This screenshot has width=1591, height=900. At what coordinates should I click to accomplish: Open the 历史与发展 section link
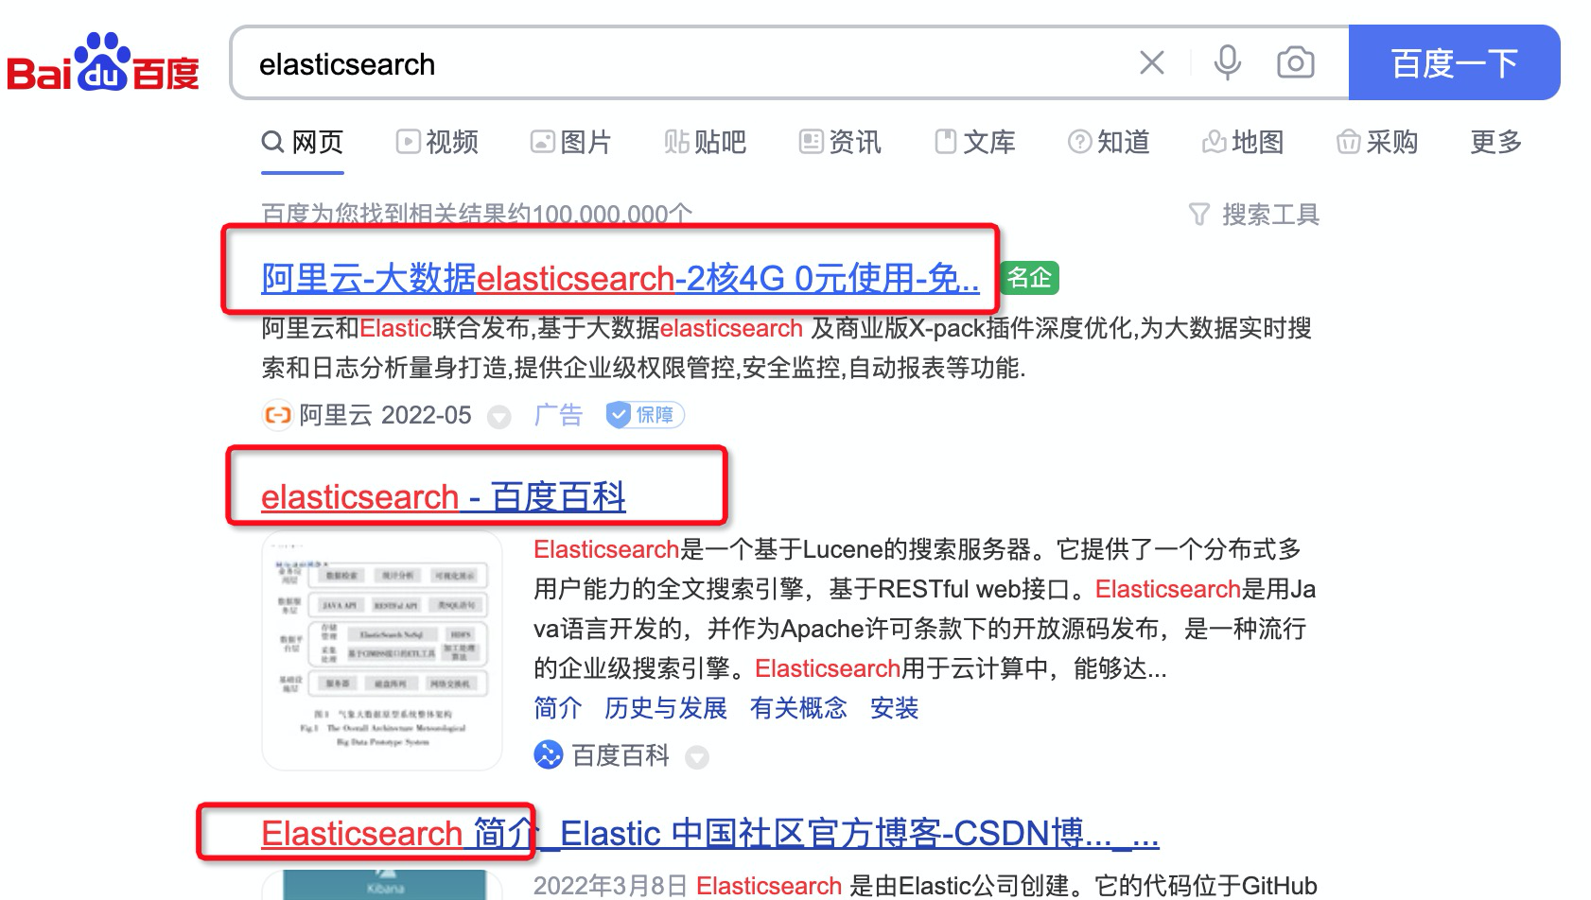click(x=666, y=708)
